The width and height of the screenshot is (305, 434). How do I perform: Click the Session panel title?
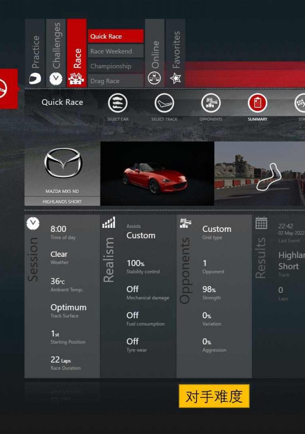pyautogui.click(x=33, y=259)
